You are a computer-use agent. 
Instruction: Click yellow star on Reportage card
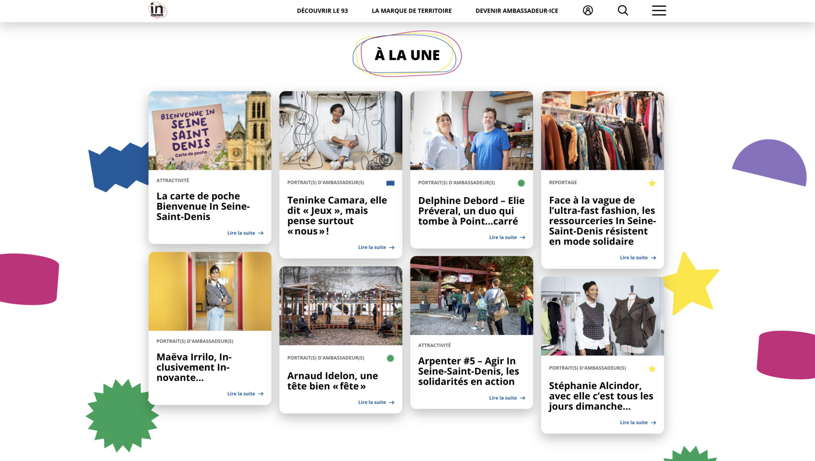click(652, 183)
